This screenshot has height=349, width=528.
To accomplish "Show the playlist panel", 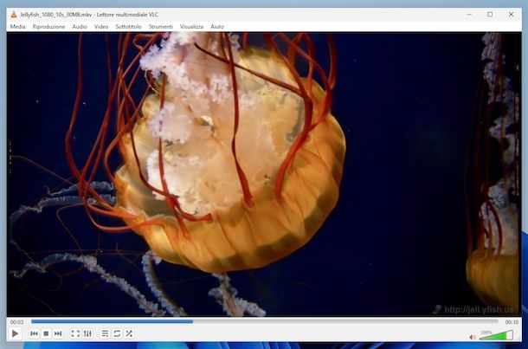I will click(105, 333).
